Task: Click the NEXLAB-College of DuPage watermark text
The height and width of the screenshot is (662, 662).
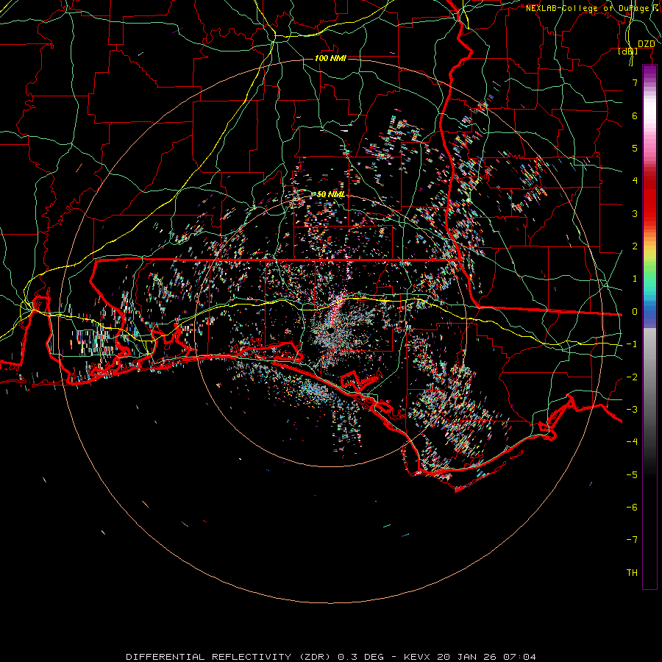Action: click(x=592, y=8)
